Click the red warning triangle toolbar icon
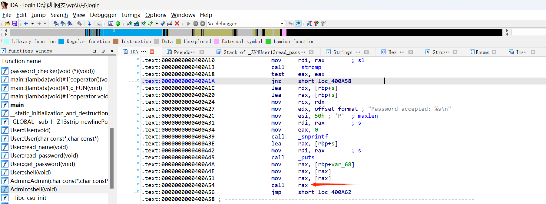This screenshot has width=546, height=204. 111,24
